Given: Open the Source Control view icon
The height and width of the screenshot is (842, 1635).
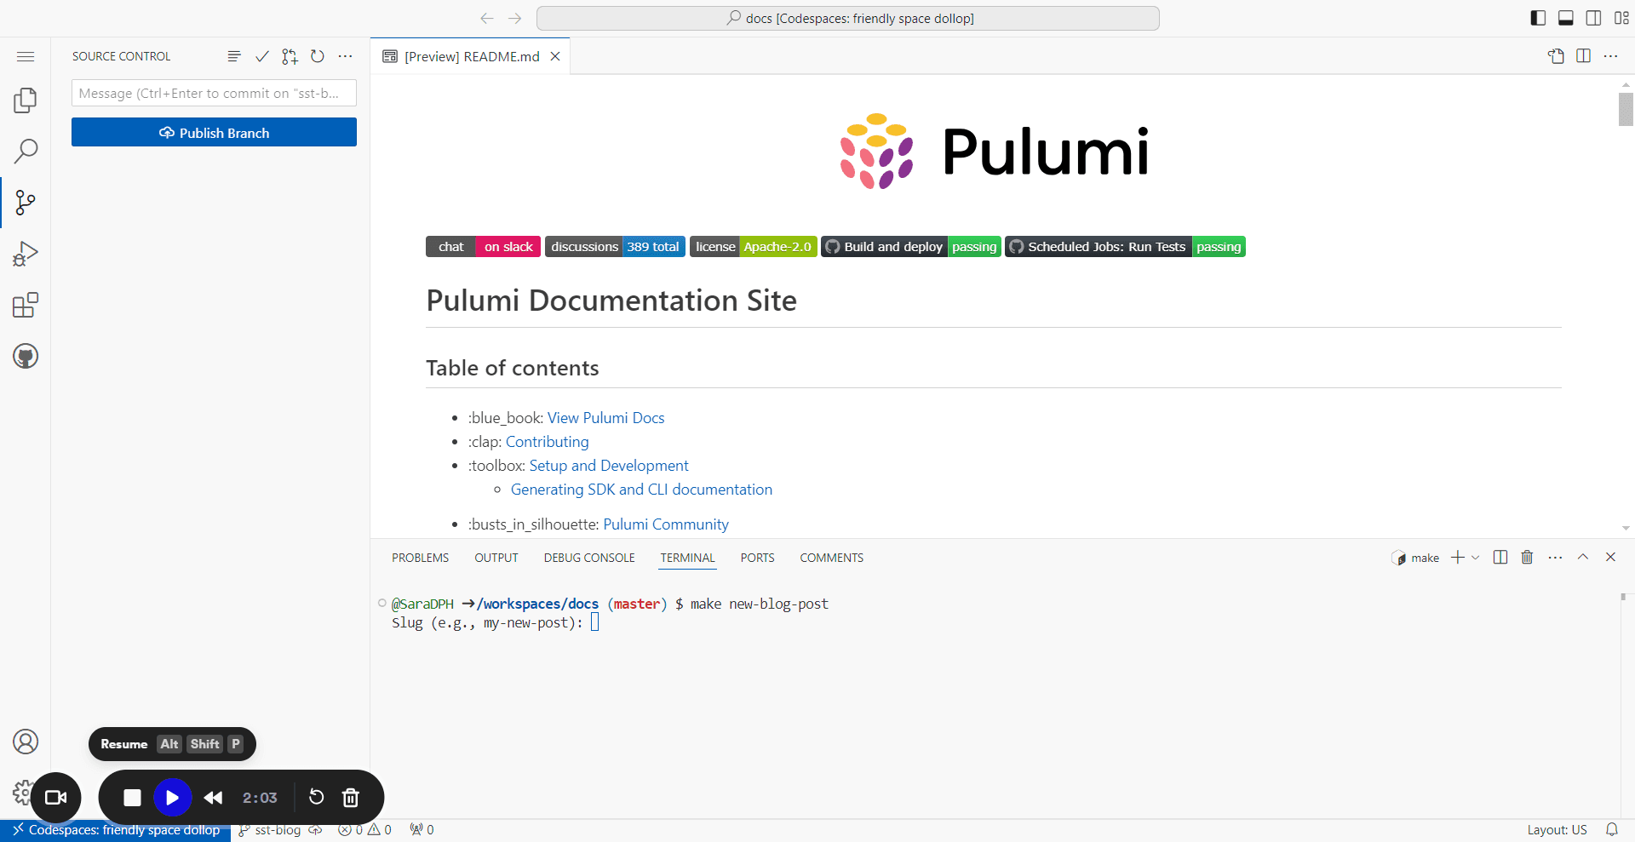Looking at the screenshot, I should click(x=26, y=203).
